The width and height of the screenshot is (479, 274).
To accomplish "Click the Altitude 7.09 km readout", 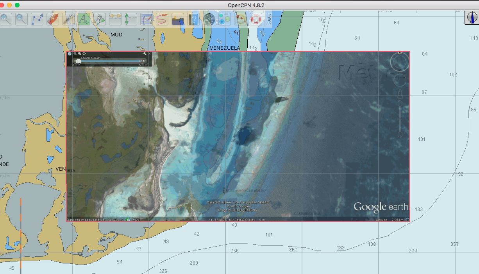I will [390, 220].
